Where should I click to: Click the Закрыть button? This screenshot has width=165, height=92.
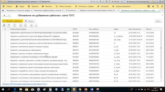pos(30,21)
